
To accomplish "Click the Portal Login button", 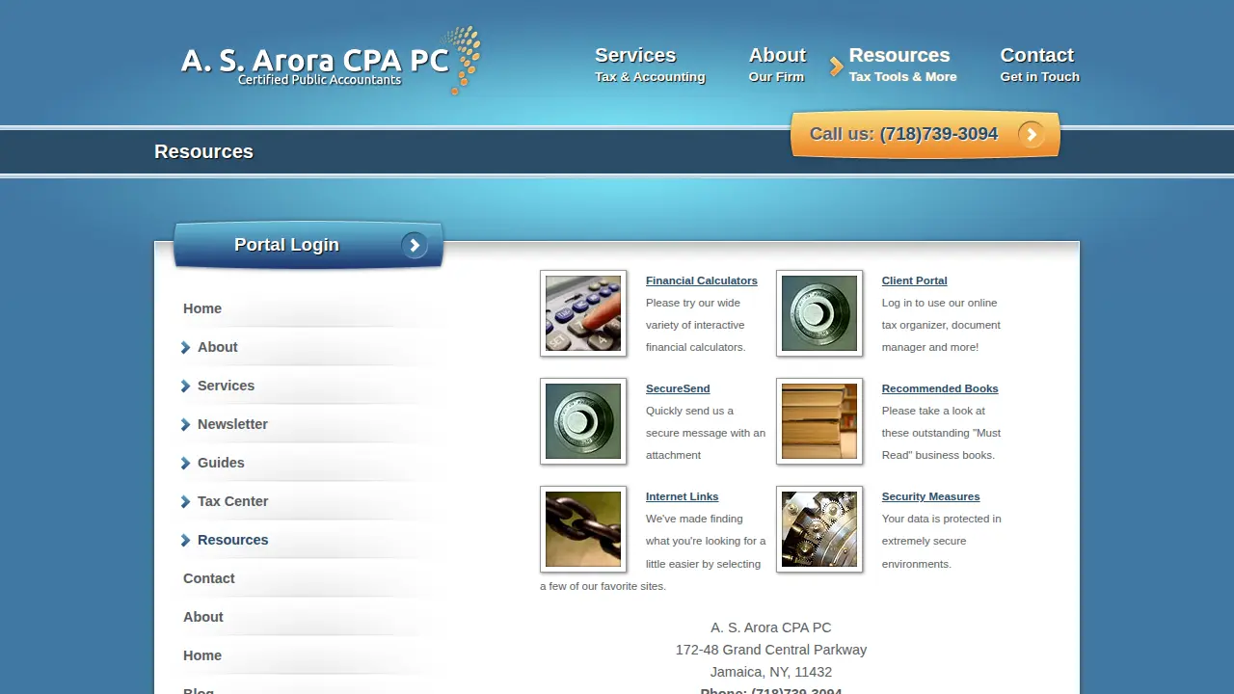I will pos(308,245).
